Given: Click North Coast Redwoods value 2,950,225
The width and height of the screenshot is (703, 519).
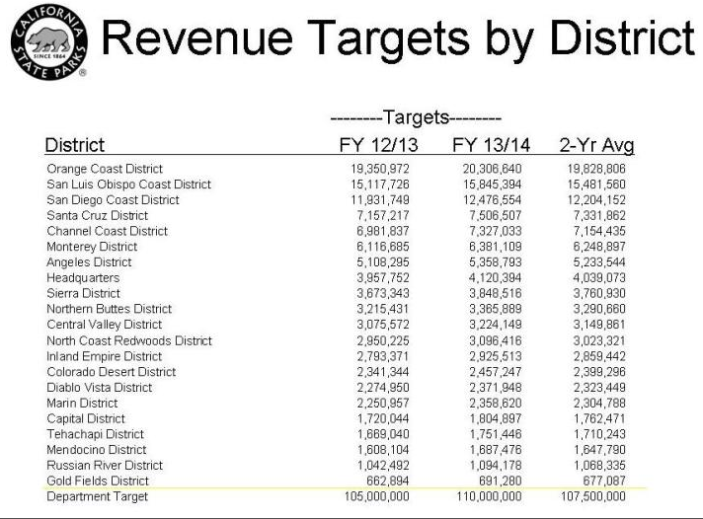Looking at the screenshot, I should point(383,341).
